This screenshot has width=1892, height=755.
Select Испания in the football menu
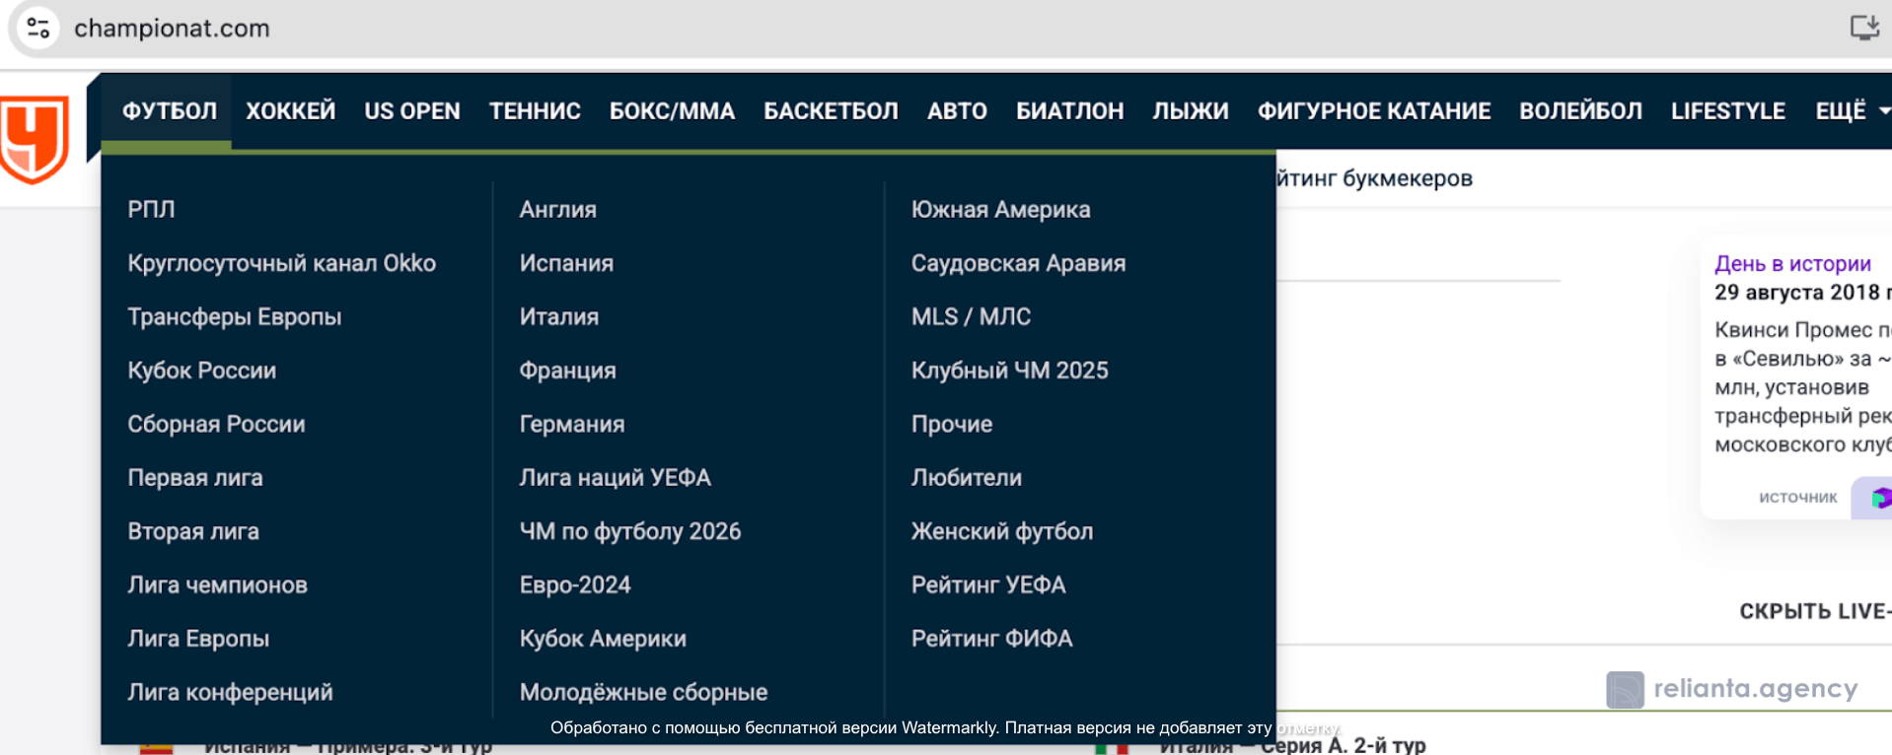(566, 263)
